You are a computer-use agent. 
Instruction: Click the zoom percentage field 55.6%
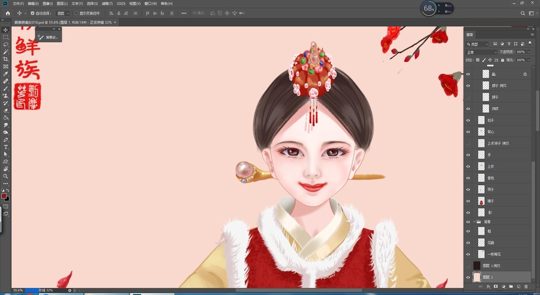tap(18, 291)
